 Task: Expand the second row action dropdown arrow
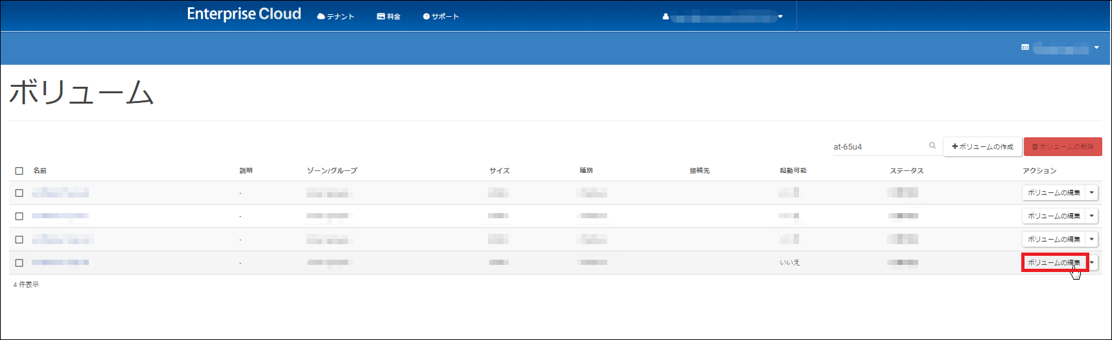tap(1092, 216)
